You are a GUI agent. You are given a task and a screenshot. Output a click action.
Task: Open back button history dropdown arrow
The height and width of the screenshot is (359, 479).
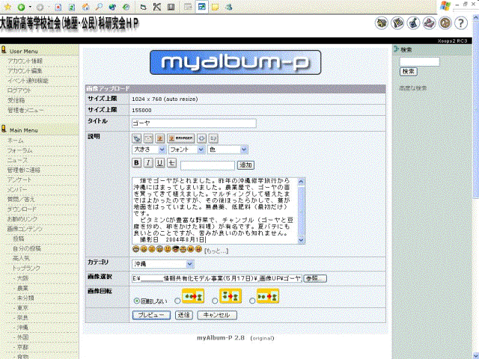30,7
